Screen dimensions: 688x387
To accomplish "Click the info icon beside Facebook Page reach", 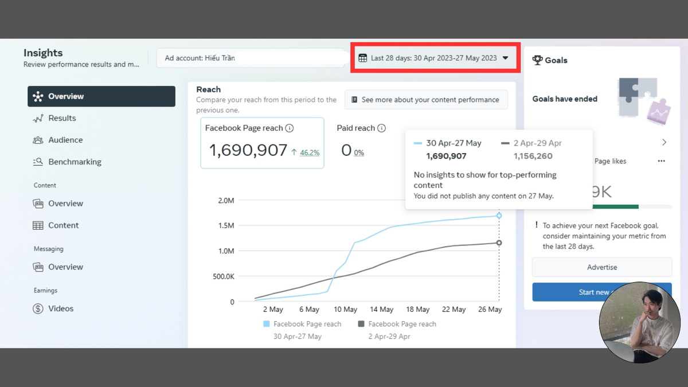I will [290, 128].
